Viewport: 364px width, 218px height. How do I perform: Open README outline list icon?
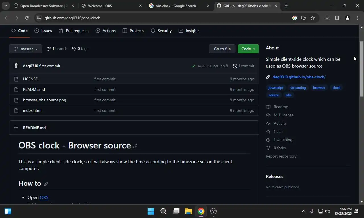(x=16, y=128)
